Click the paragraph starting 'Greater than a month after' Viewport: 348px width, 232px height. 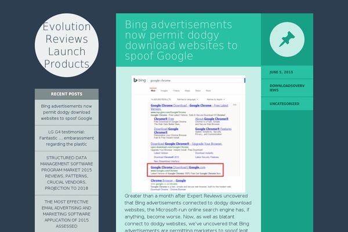188,213
